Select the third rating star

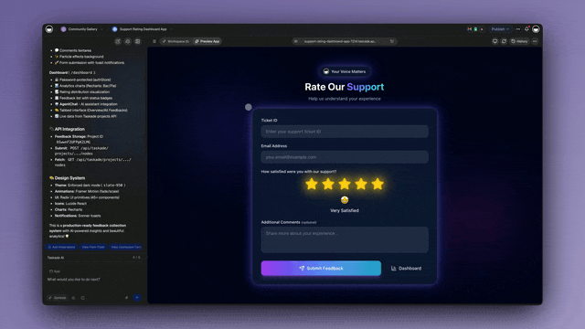click(345, 184)
